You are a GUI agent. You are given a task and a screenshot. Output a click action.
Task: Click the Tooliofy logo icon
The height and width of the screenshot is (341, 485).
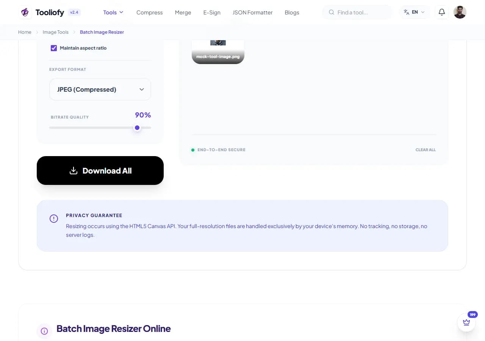(25, 12)
